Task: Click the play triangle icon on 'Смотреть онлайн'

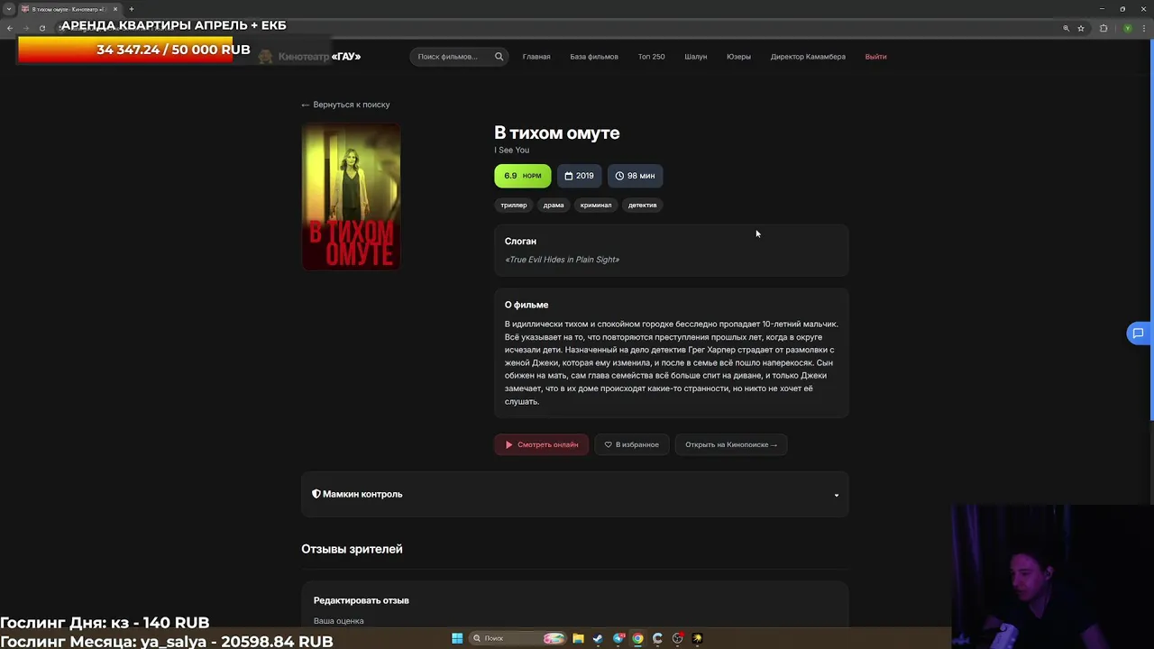Action: point(508,444)
